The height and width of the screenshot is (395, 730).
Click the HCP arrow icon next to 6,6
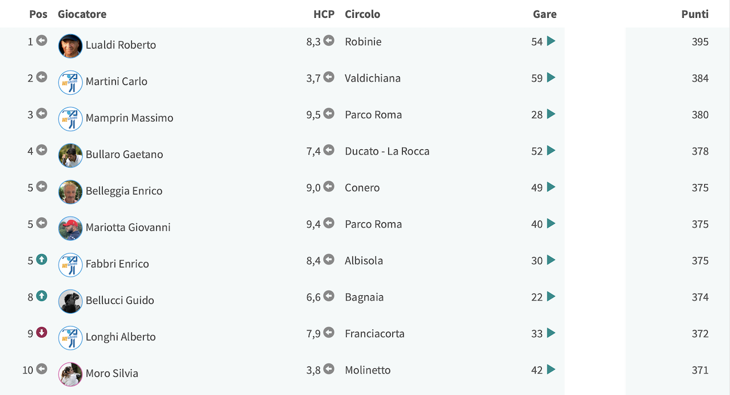(328, 296)
